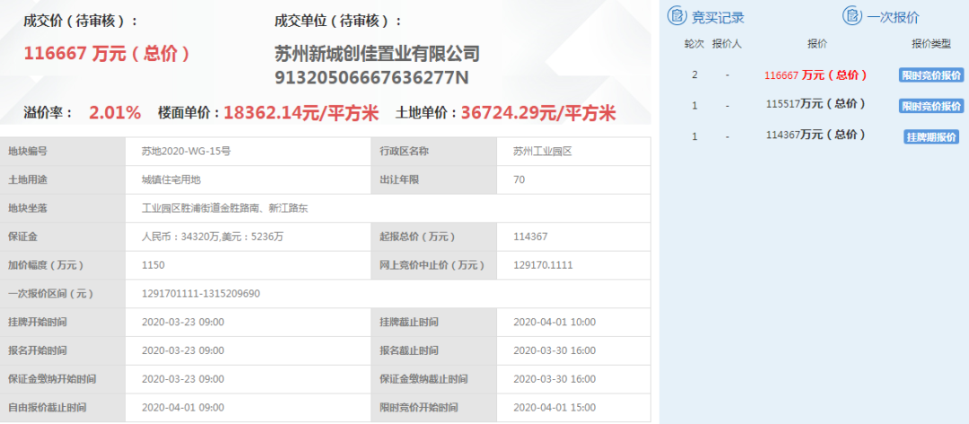The height and width of the screenshot is (424, 969).
Task: Select the 网上竞价中止价 value 129170.1111
Action: click(x=543, y=265)
